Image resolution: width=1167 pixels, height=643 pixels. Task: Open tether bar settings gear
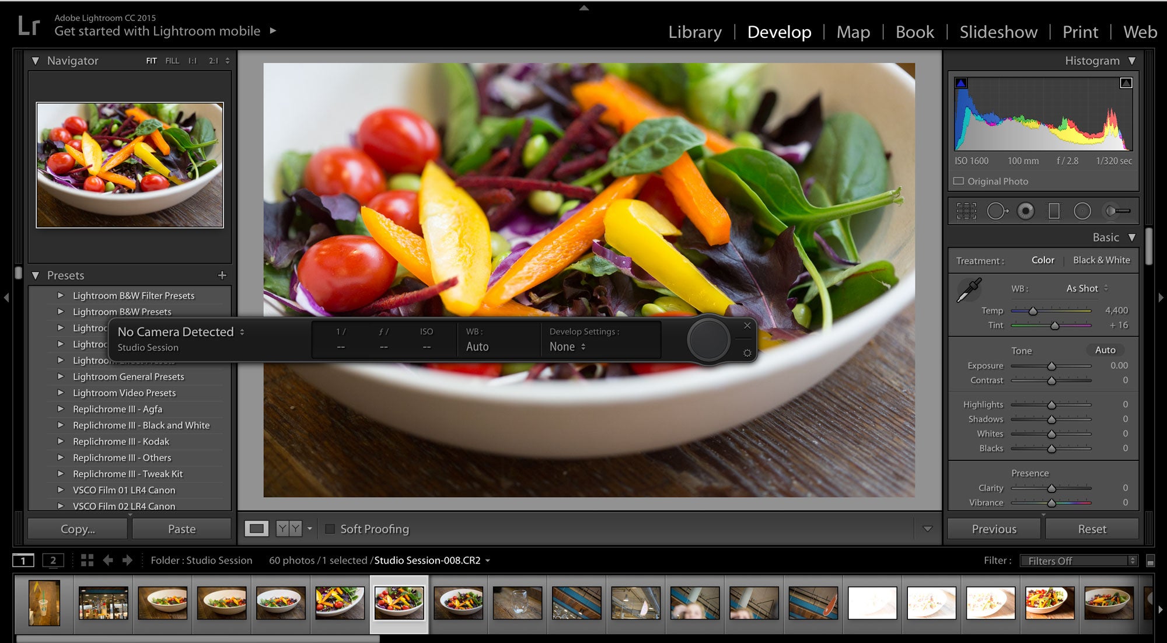coord(747,353)
